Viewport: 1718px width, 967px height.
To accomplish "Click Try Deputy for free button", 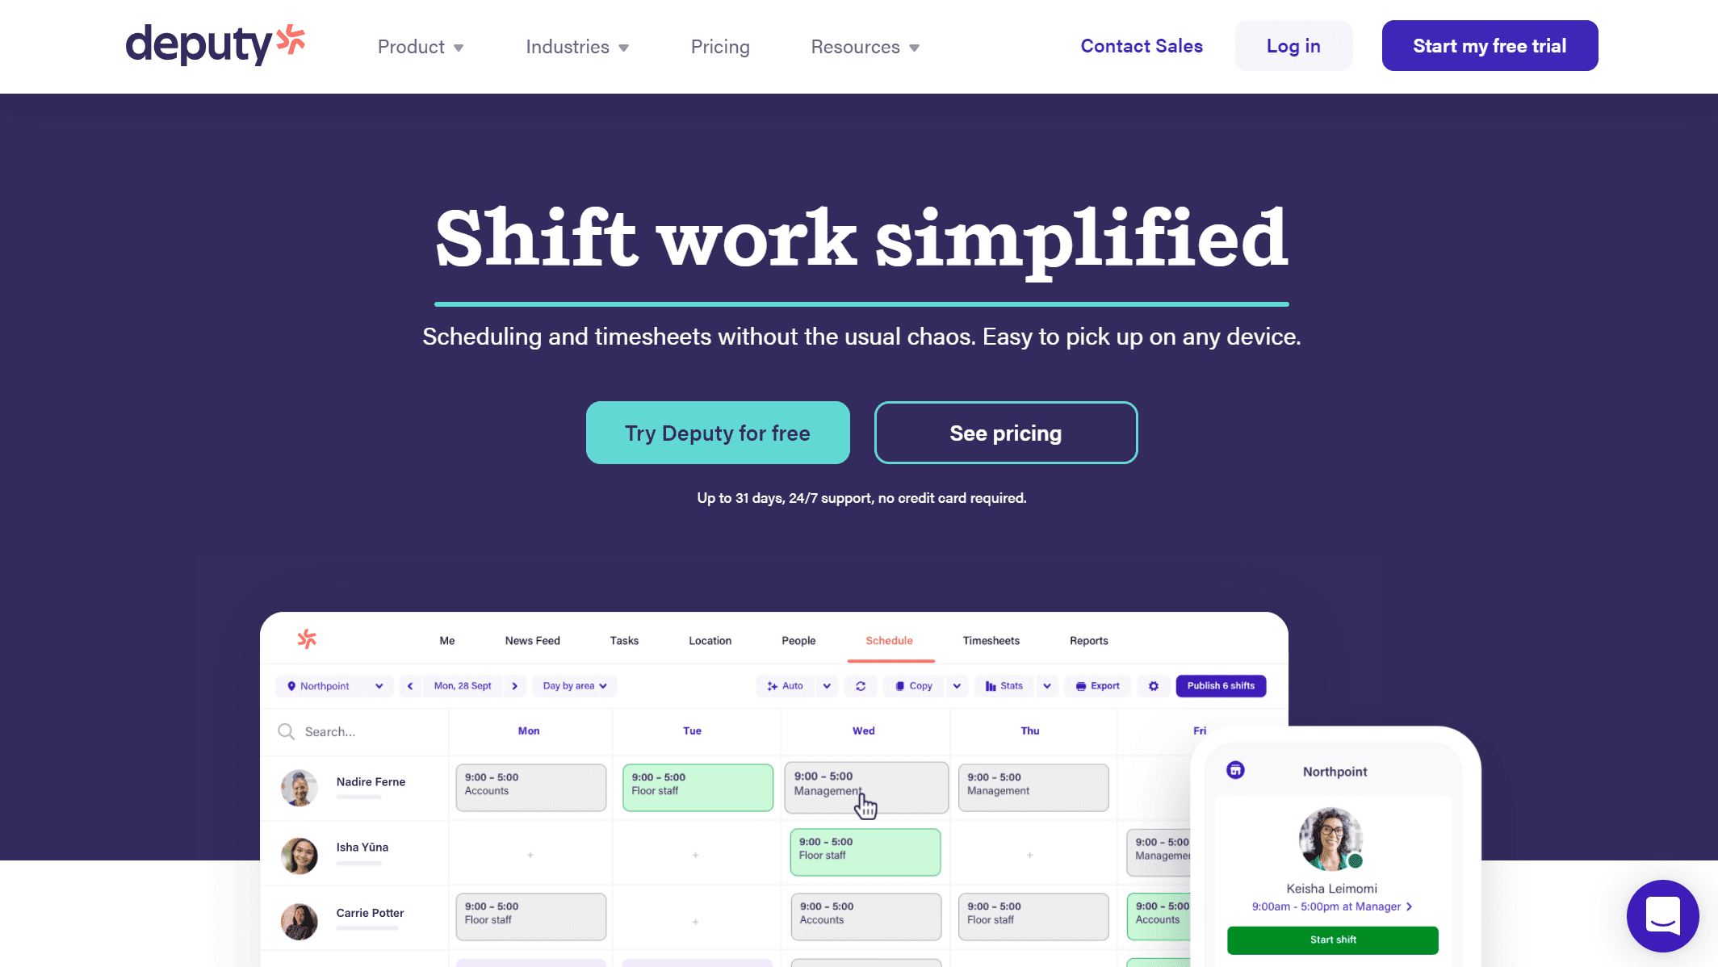I will pyautogui.click(x=719, y=433).
